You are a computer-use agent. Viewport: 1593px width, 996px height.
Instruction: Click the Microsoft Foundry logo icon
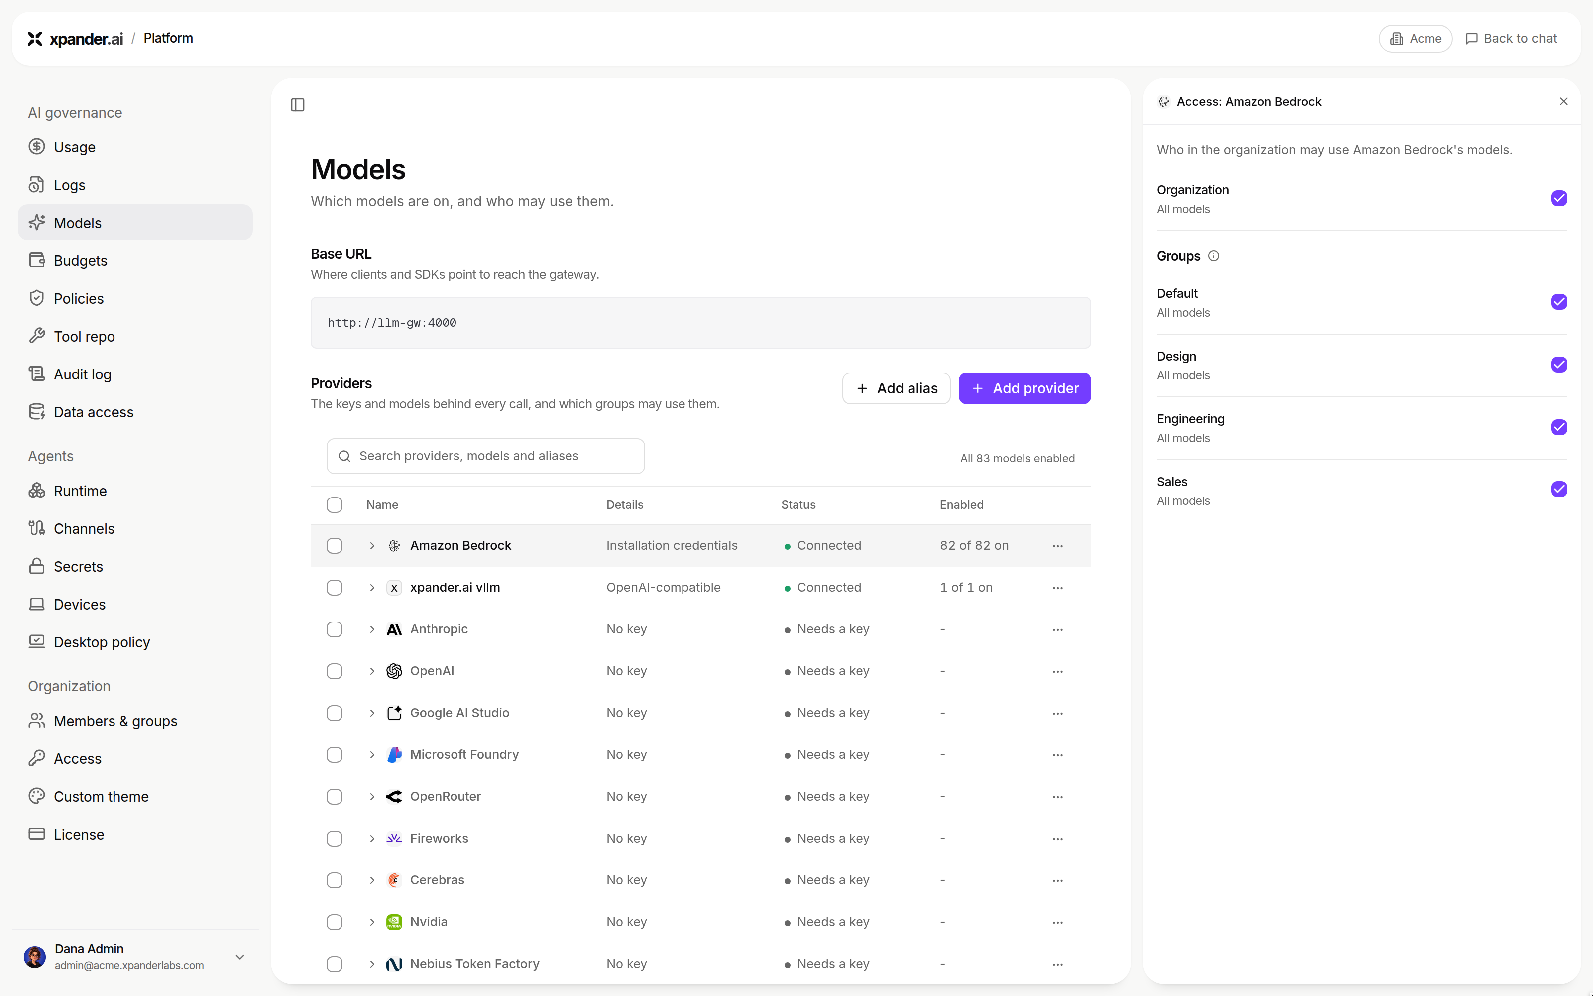point(394,755)
